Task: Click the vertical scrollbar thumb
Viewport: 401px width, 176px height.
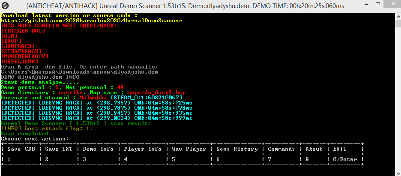Action: pyautogui.click(x=398, y=24)
